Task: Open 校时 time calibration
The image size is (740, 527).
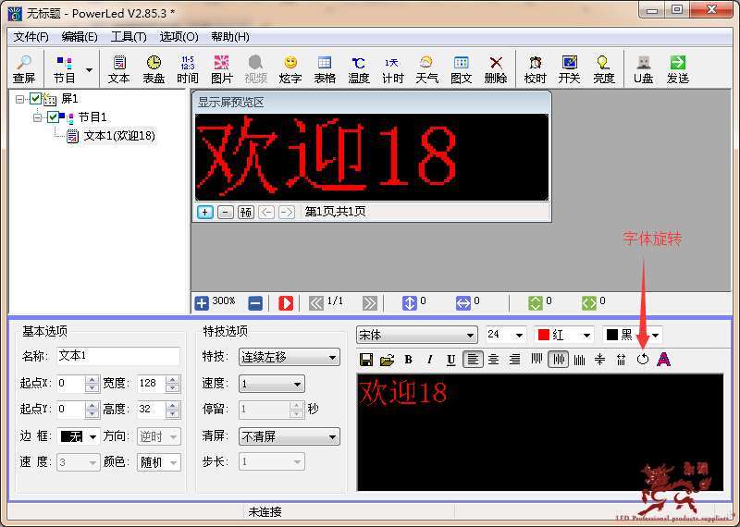Action: 536,69
